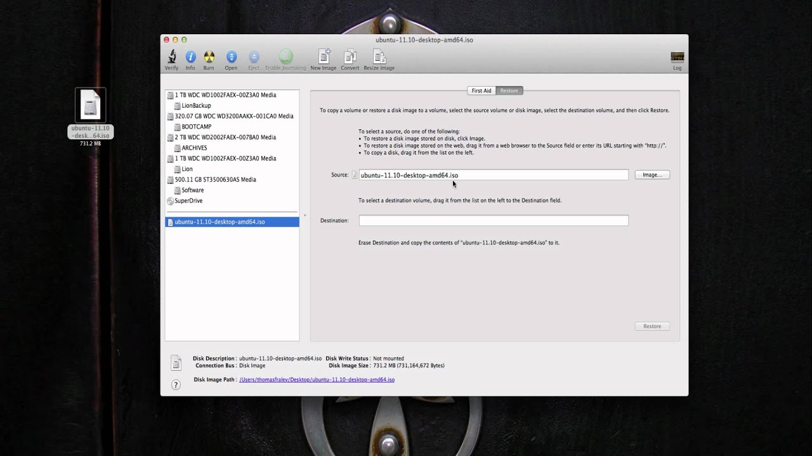Screen dimensions: 812x456
Task: Click the window title ubuntu-11.10-desktop-amd64.iso
Action: 424,40
